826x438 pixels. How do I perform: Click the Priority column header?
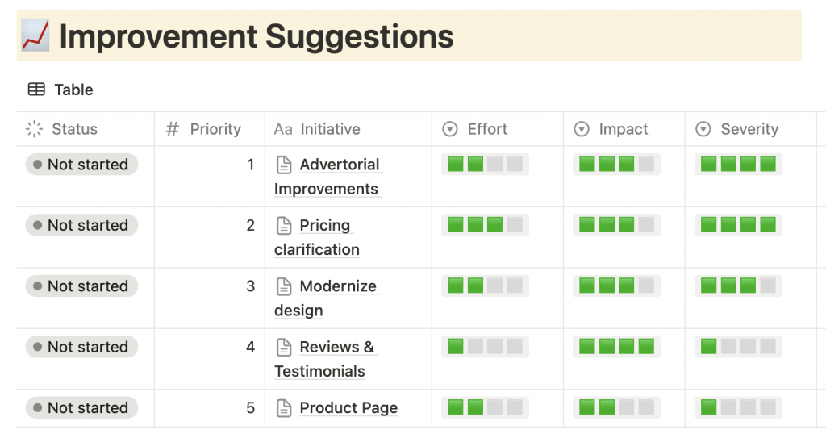pos(210,129)
